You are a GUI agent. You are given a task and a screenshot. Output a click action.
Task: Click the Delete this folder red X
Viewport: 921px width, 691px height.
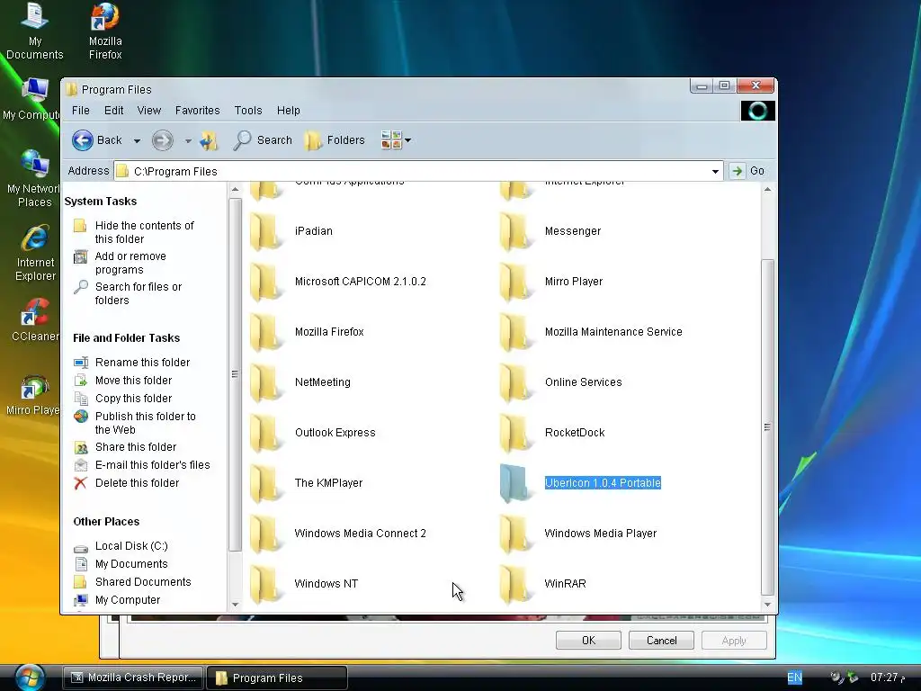pyautogui.click(x=80, y=483)
